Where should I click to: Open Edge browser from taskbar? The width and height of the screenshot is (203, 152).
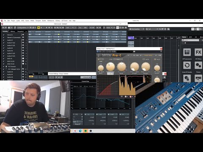80,131
